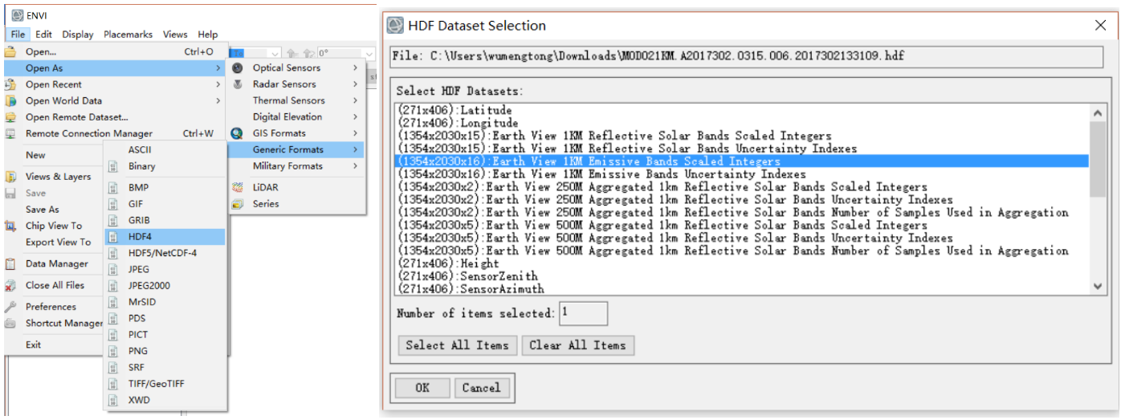Select Earth View 1KM Emissive Bands Scaled Integers
Image resolution: width=1121 pixels, height=420 pixels.
tap(743, 161)
